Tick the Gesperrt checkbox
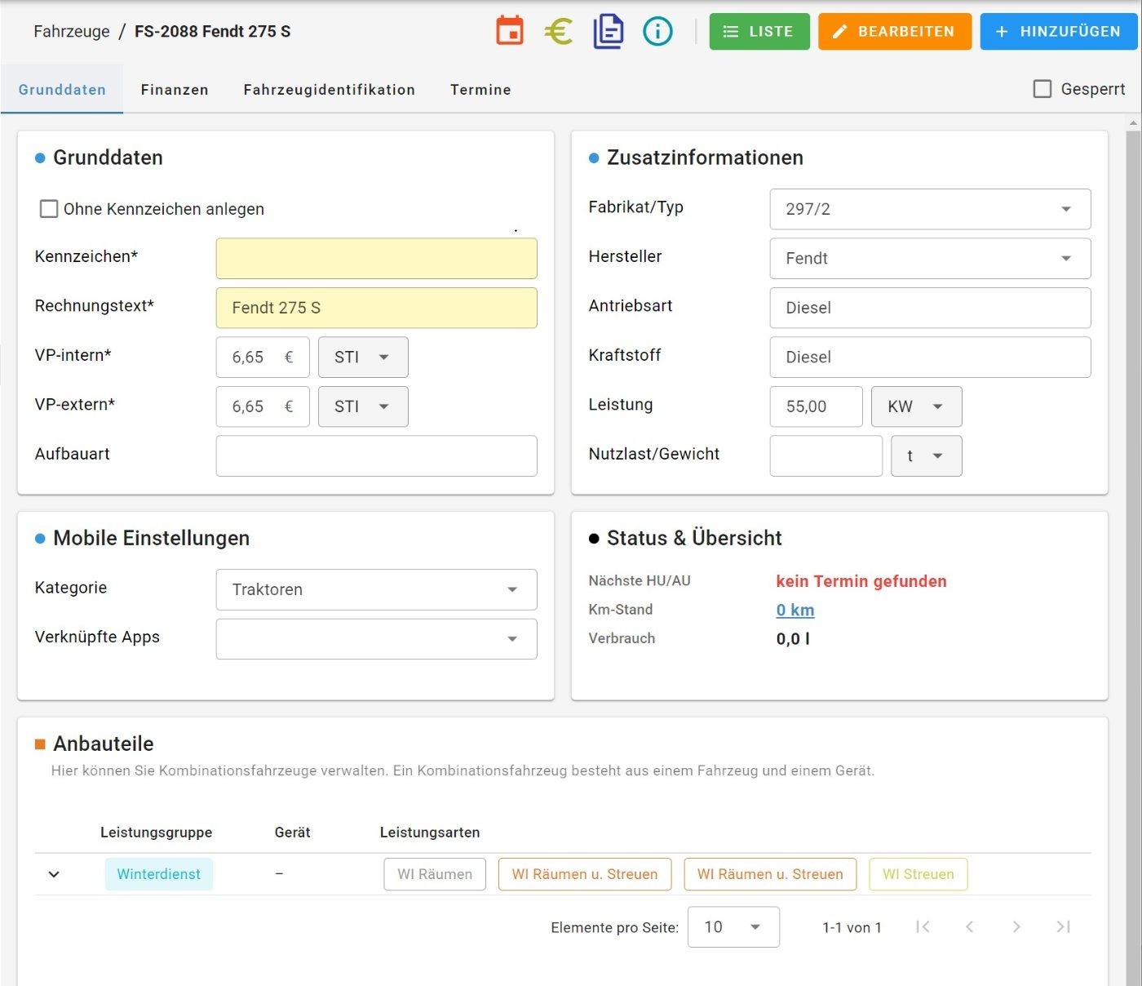This screenshot has width=1142, height=986. tap(1042, 89)
